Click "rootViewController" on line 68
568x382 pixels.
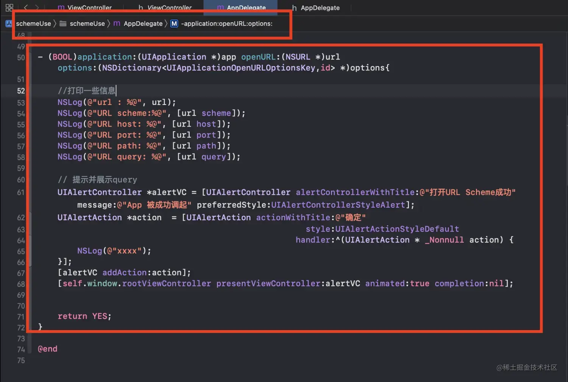[167, 284]
